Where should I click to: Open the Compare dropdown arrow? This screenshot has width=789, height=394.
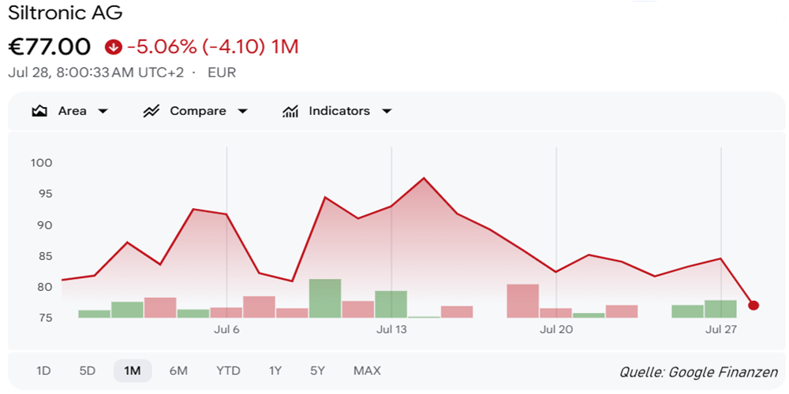[242, 111]
